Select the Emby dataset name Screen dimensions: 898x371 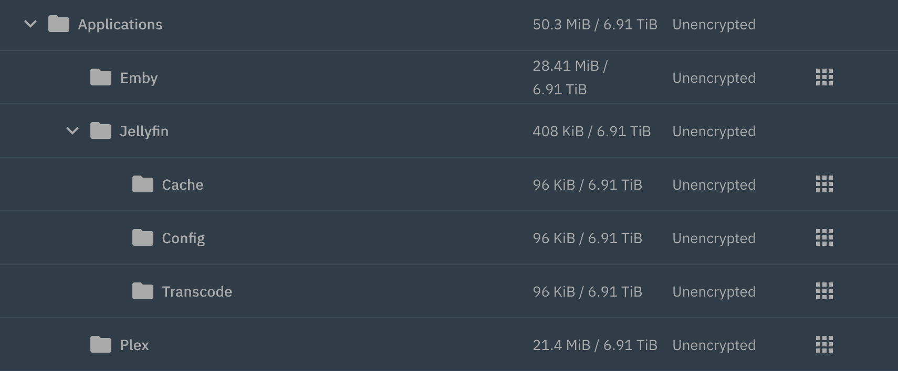[x=139, y=78]
